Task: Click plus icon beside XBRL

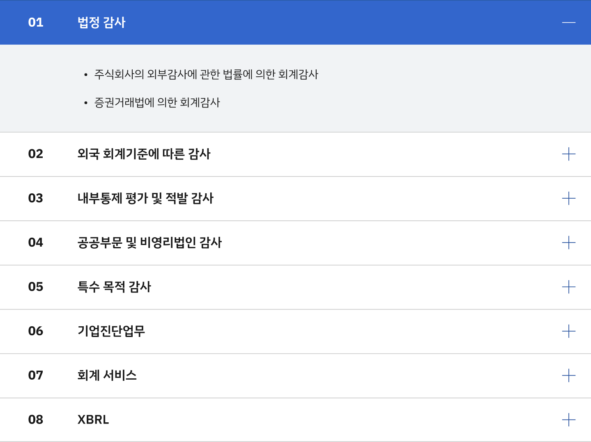Action: (x=568, y=420)
